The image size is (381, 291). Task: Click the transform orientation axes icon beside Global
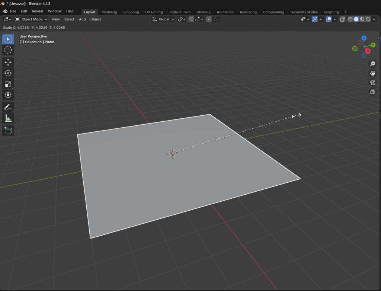[154, 19]
